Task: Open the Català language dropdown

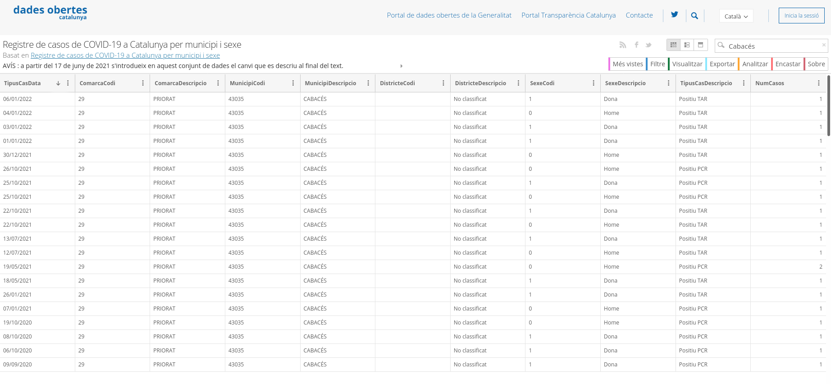Action: tap(736, 16)
